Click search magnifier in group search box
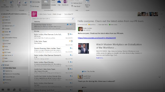 73,19
